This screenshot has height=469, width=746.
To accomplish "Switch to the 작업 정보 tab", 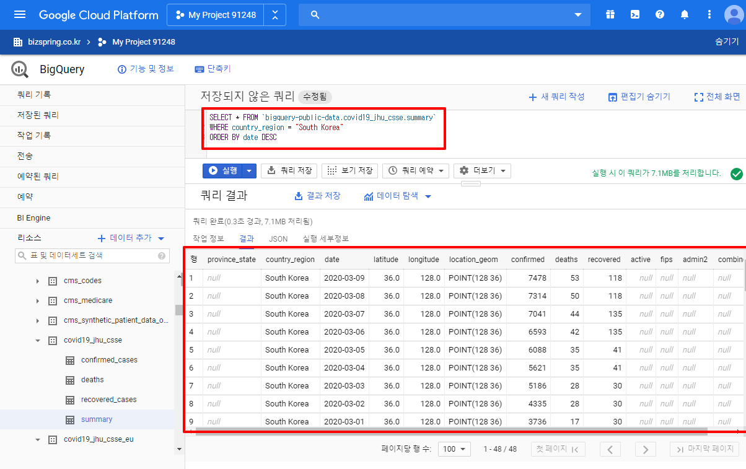I will (x=208, y=238).
